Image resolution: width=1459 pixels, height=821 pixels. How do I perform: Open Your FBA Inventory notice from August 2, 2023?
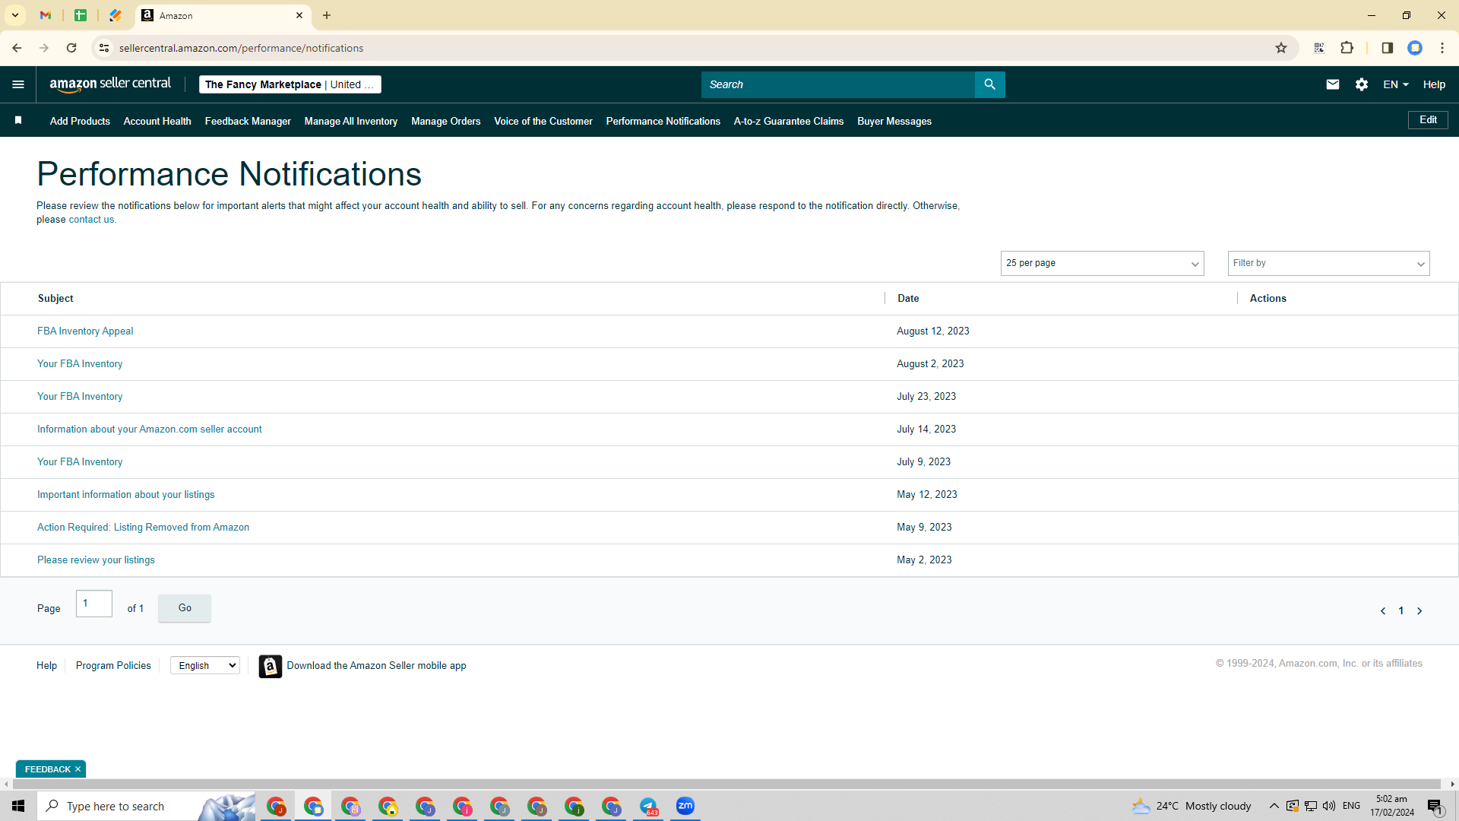tap(80, 364)
